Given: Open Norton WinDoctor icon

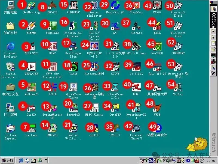Looking at the screenshot, I should [94, 5].
